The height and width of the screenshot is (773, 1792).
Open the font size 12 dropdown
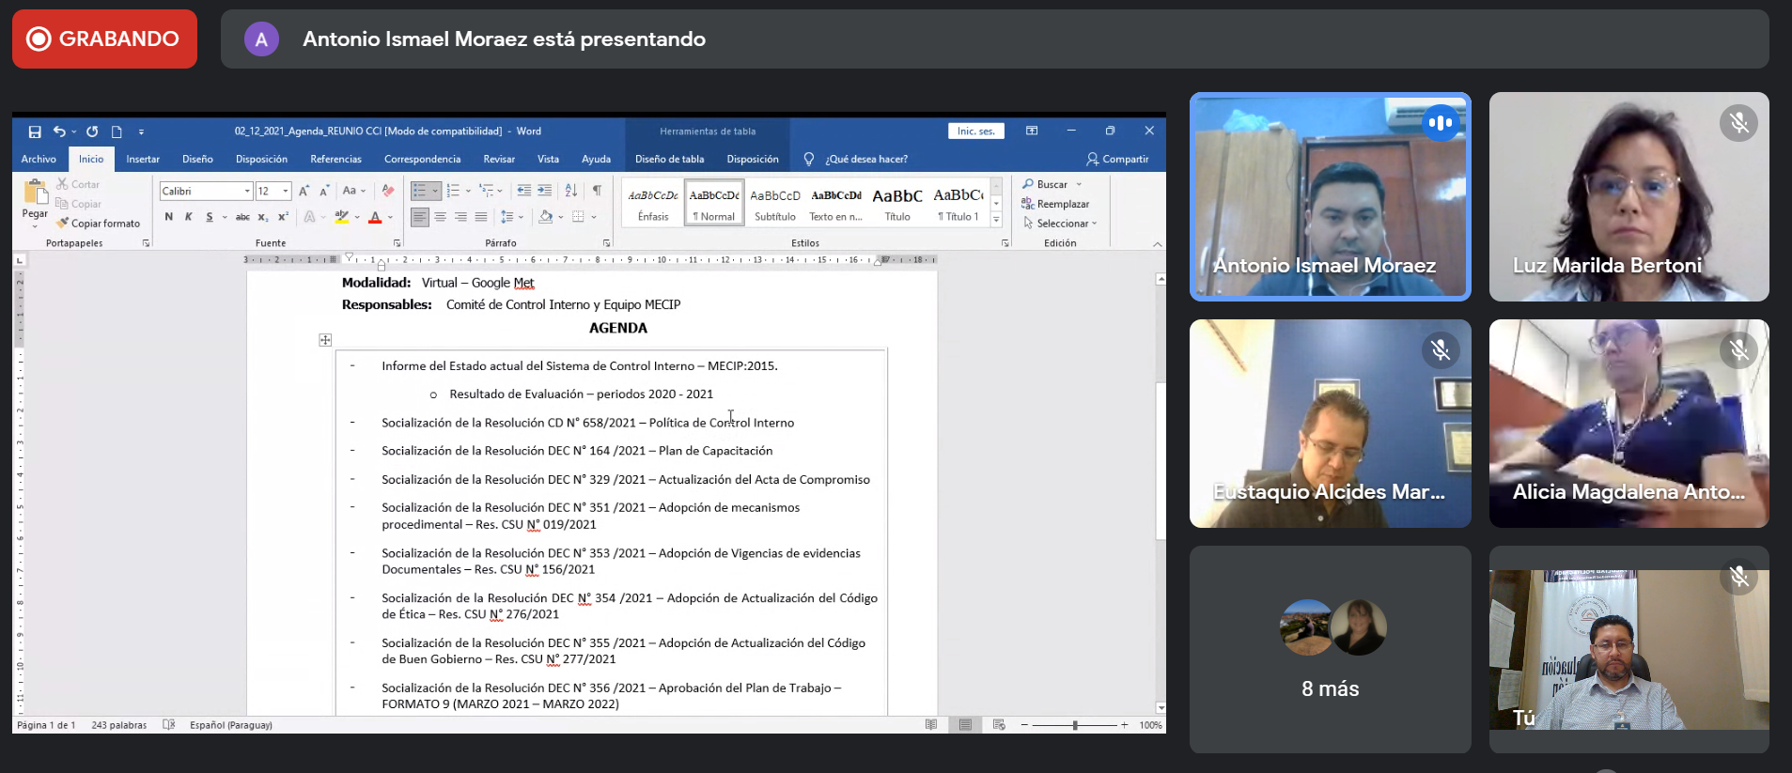coord(286,191)
